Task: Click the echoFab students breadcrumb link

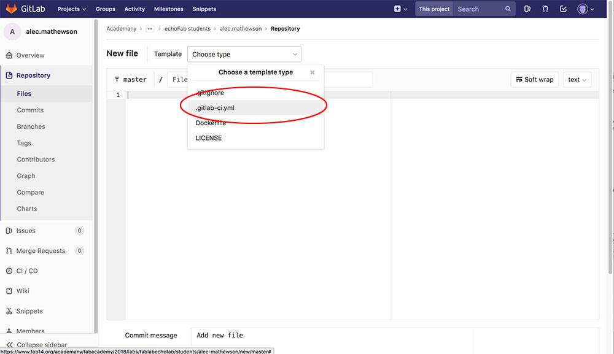Action: click(187, 29)
